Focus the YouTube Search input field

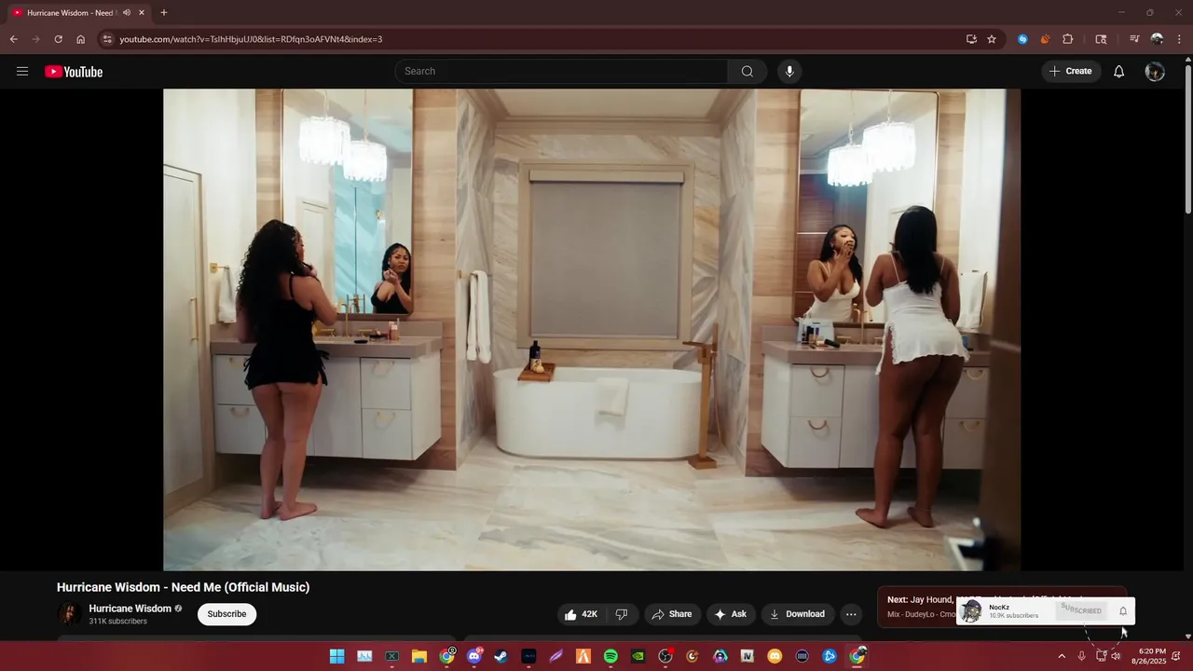pyautogui.click(x=561, y=72)
